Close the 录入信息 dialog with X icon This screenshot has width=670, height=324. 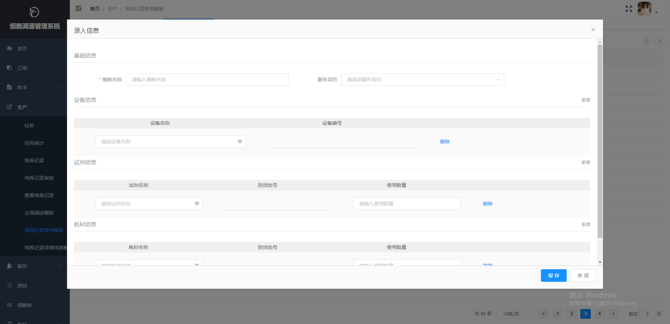[593, 30]
